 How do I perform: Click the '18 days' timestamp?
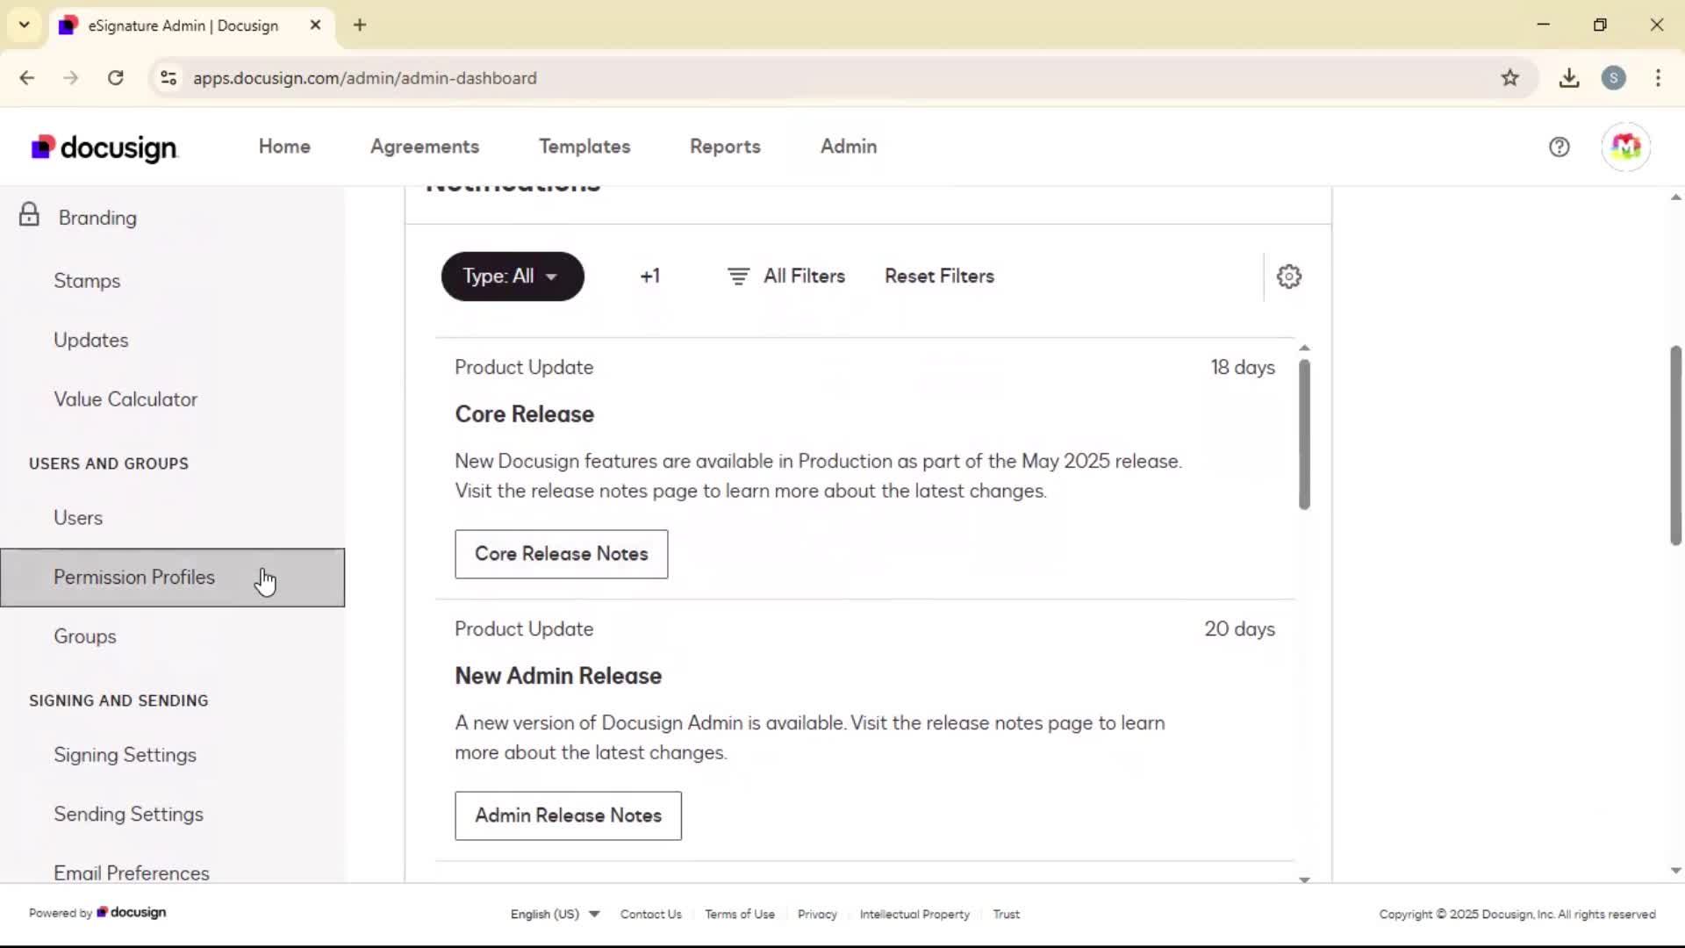tap(1243, 368)
